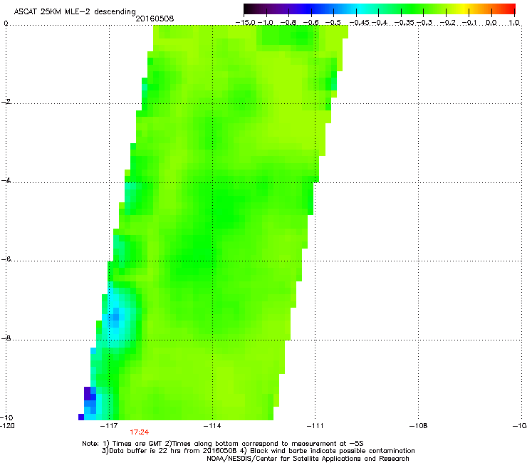The height and width of the screenshot is (463, 527).
Task: Select the "-6" latitude axis label
Action: tap(6, 259)
